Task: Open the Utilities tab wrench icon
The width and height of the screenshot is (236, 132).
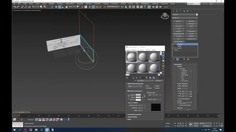Action: pos(191,11)
